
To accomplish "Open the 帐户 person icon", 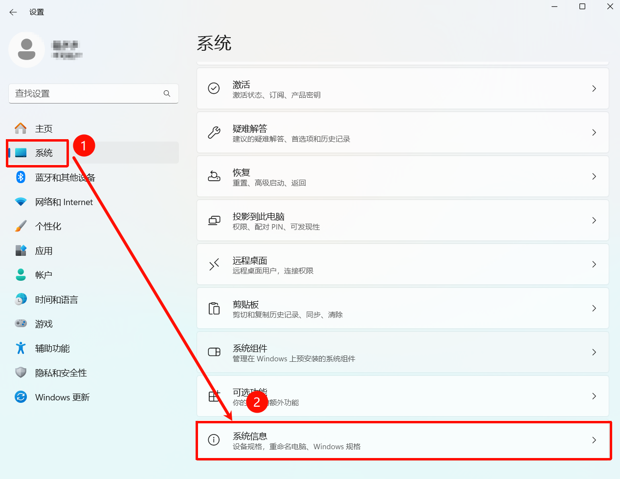I will [x=21, y=275].
